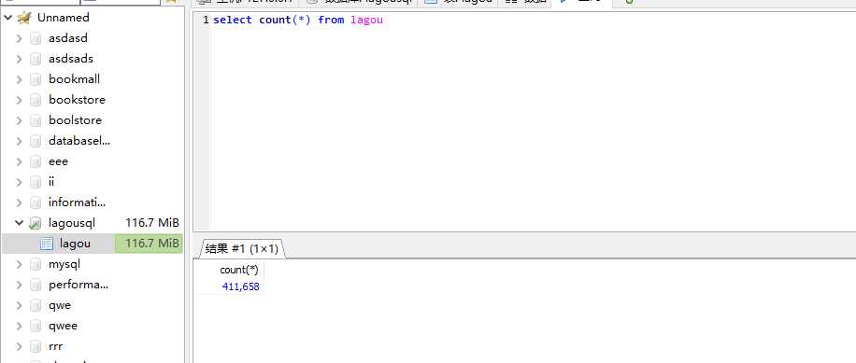Click the qwe database icon

pos(36,305)
